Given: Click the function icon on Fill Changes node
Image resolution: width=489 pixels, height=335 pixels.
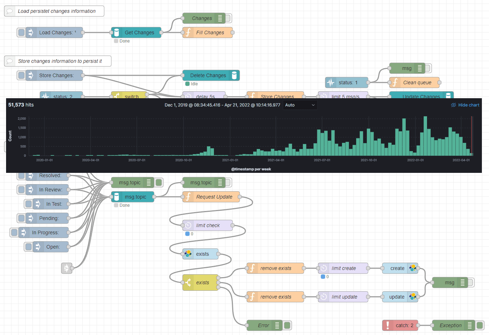Looking at the screenshot, I should (188, 32).
